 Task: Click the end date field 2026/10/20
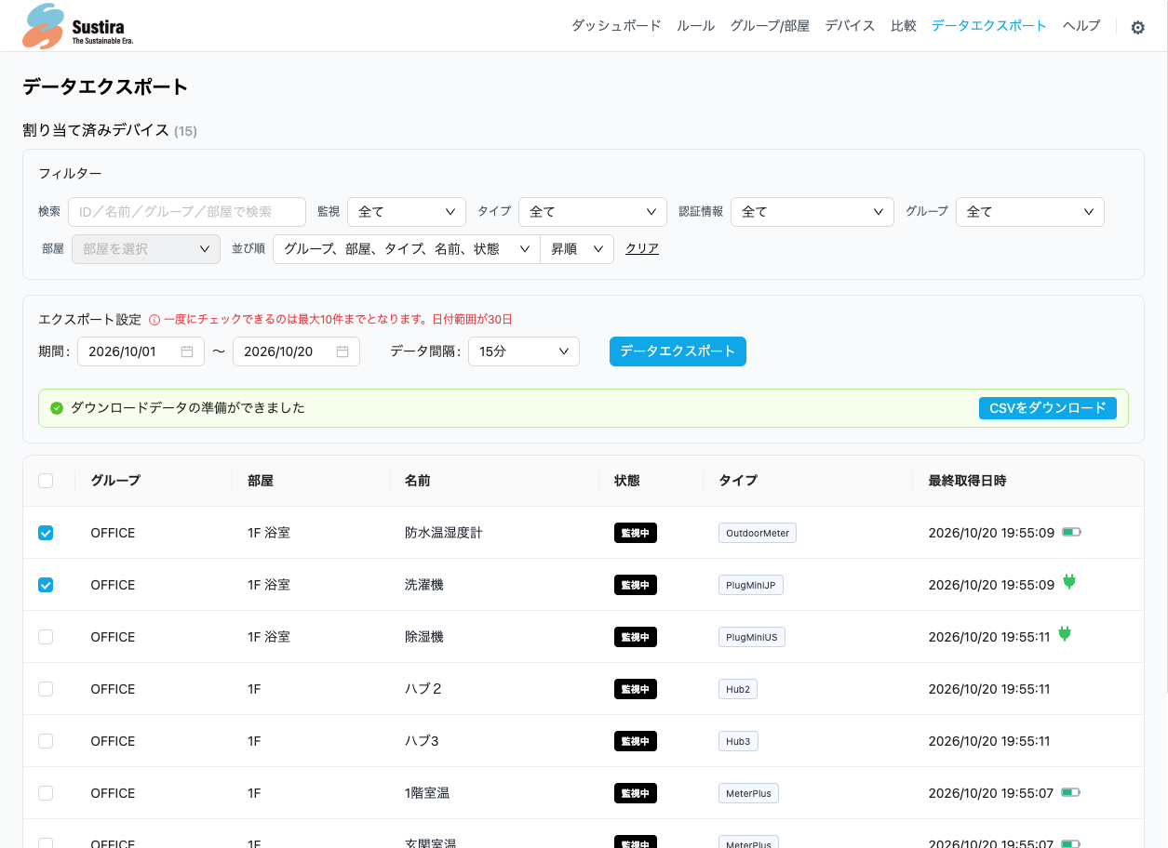click(296, 351)
